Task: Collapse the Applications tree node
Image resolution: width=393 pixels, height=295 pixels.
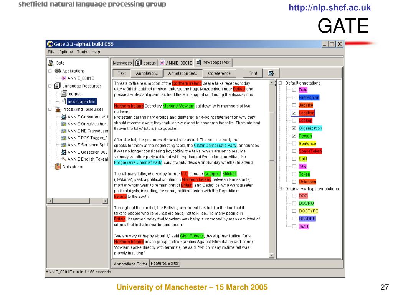Action: [x=50, y=71]
